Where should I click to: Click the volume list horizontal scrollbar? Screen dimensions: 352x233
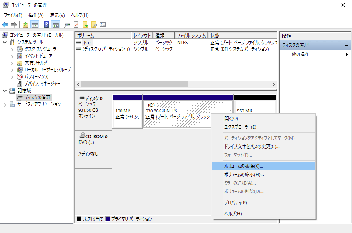coord(134,84)
